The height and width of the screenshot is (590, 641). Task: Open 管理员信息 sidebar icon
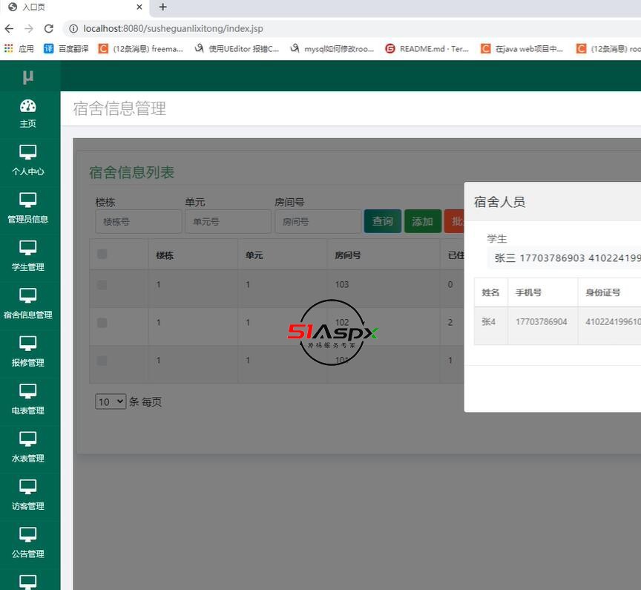(x=28, y=200)
